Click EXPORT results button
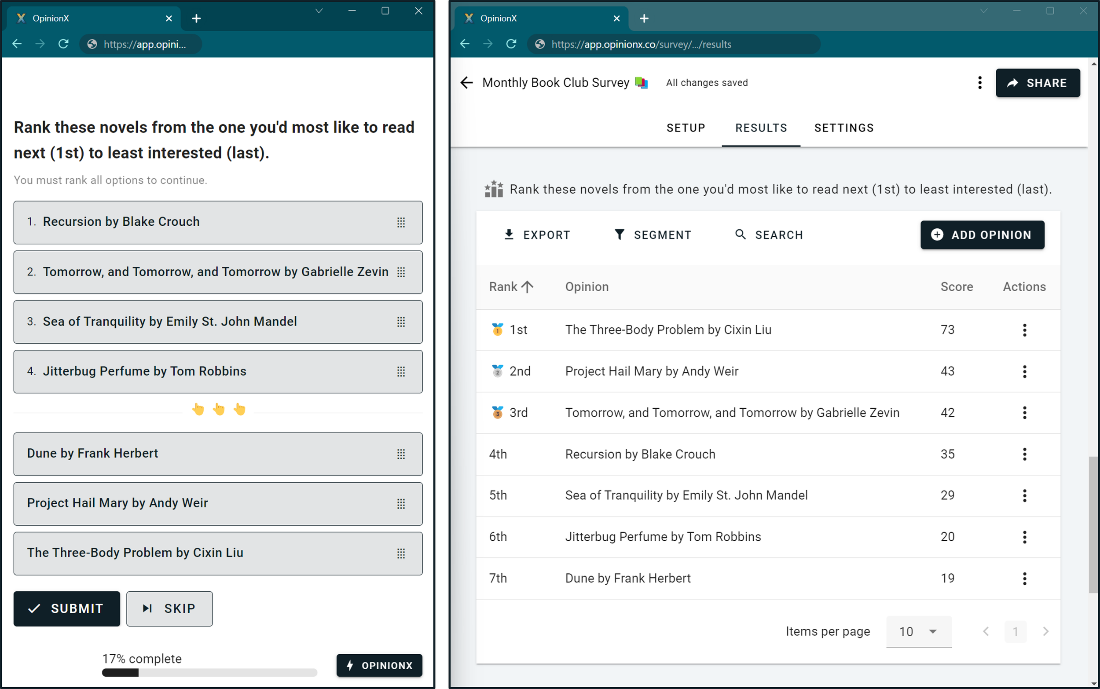The width and height of the screenshot is (1100, 689). (537, 235)
